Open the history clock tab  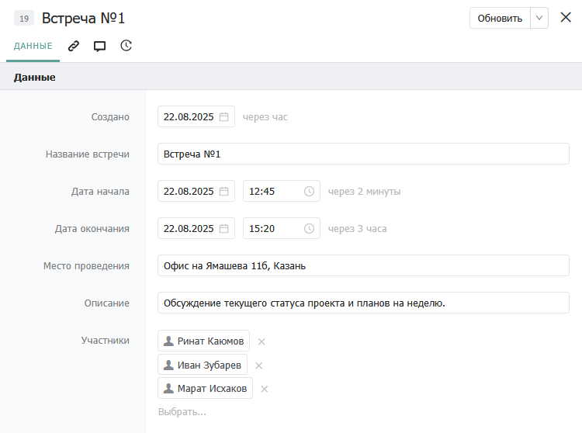tap(126, 46)
